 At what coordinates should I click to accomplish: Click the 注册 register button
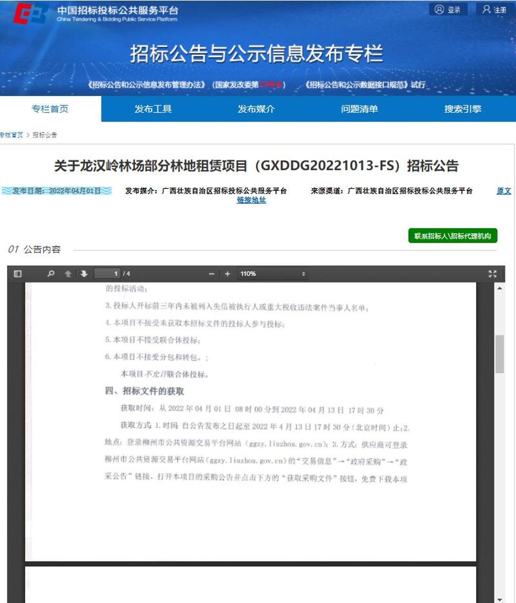(x=494, y=10)
